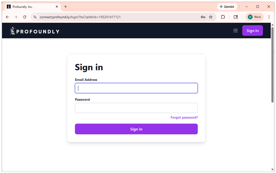Click the forward navigation arrow
Screen dimensions: 276x173
(x=16, y=17)
